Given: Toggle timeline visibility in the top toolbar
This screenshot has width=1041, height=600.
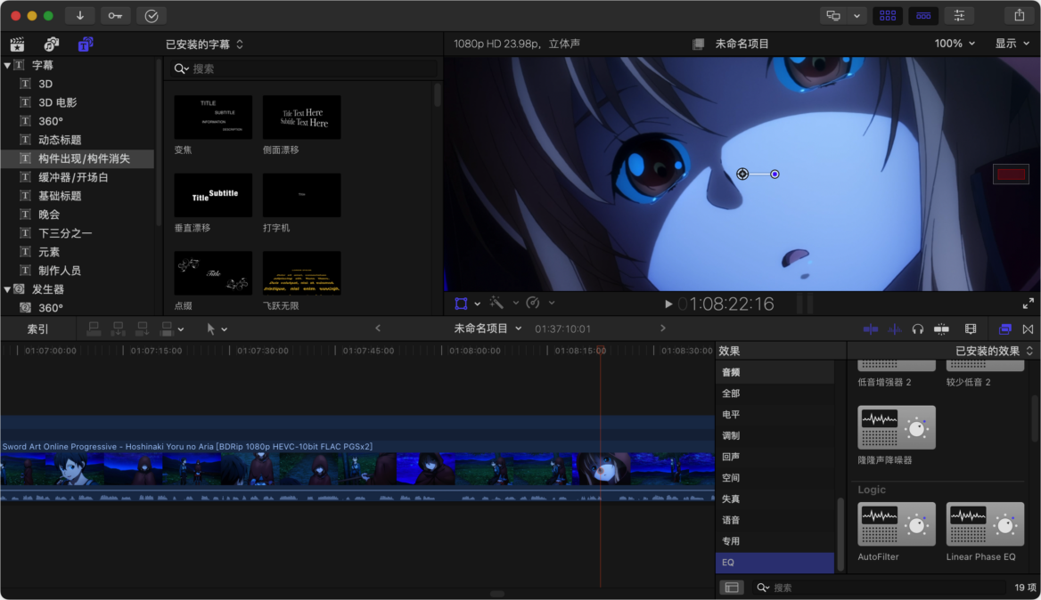Looking at the screenshot, I should tap(923, 15).
